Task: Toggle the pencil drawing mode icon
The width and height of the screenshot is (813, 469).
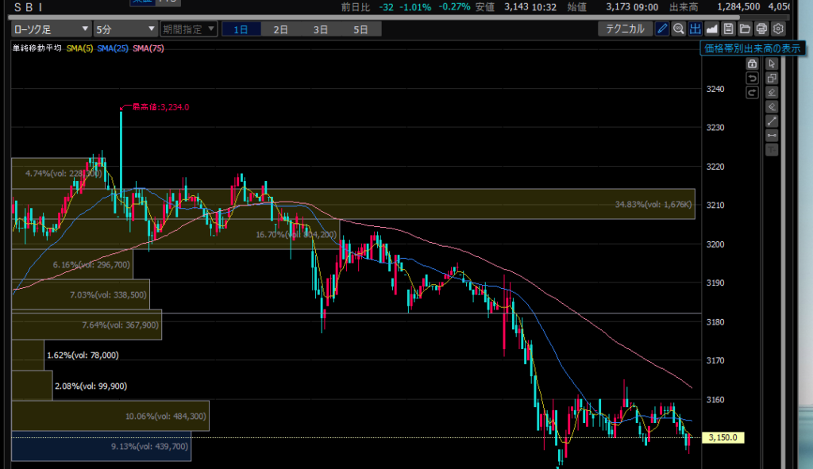Action: coord(662,29)
